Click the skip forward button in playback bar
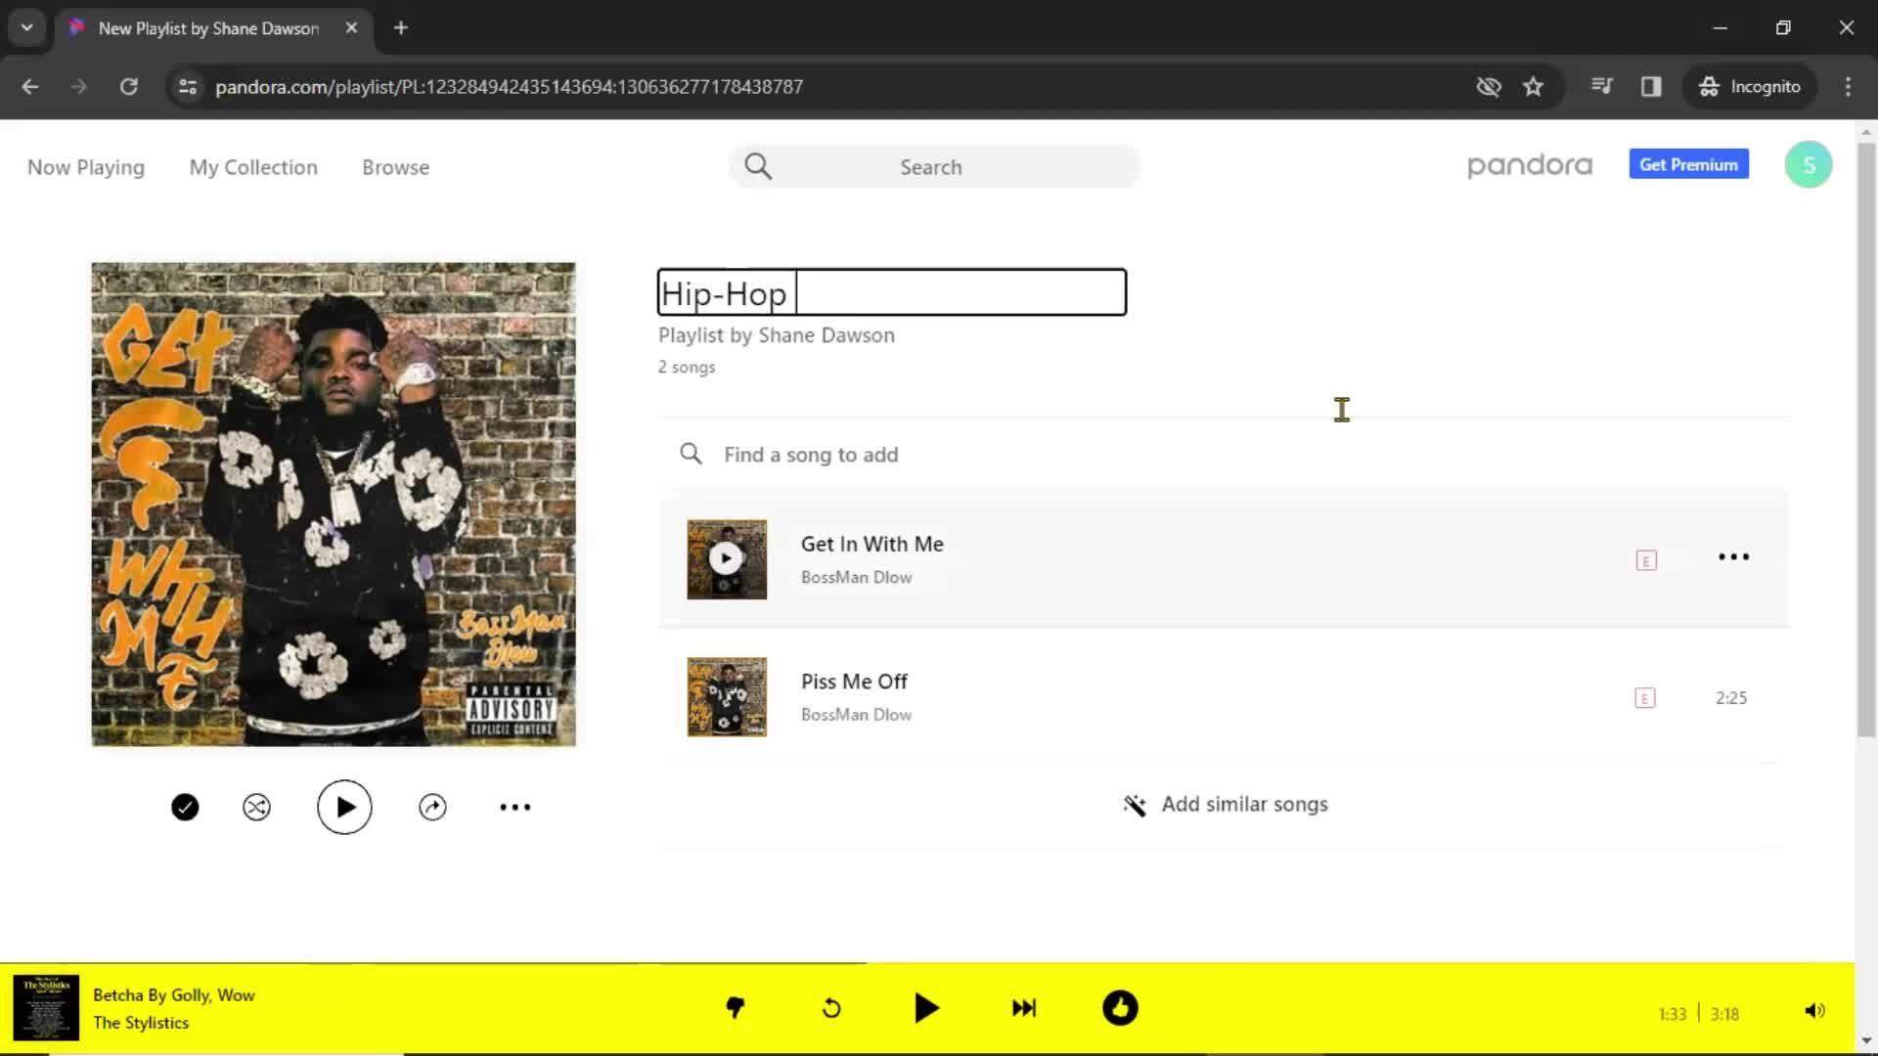The height and width of the screenshot is (1056, 1878). click(1024, 1007)
